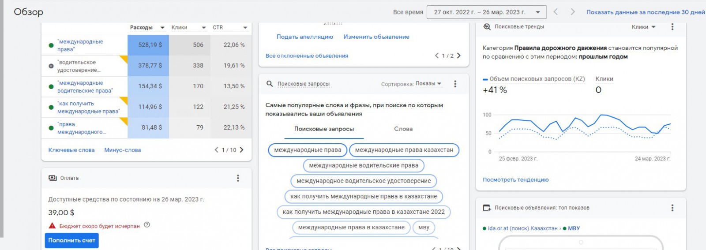Open help icon next to budget warning

coord(147,225)
